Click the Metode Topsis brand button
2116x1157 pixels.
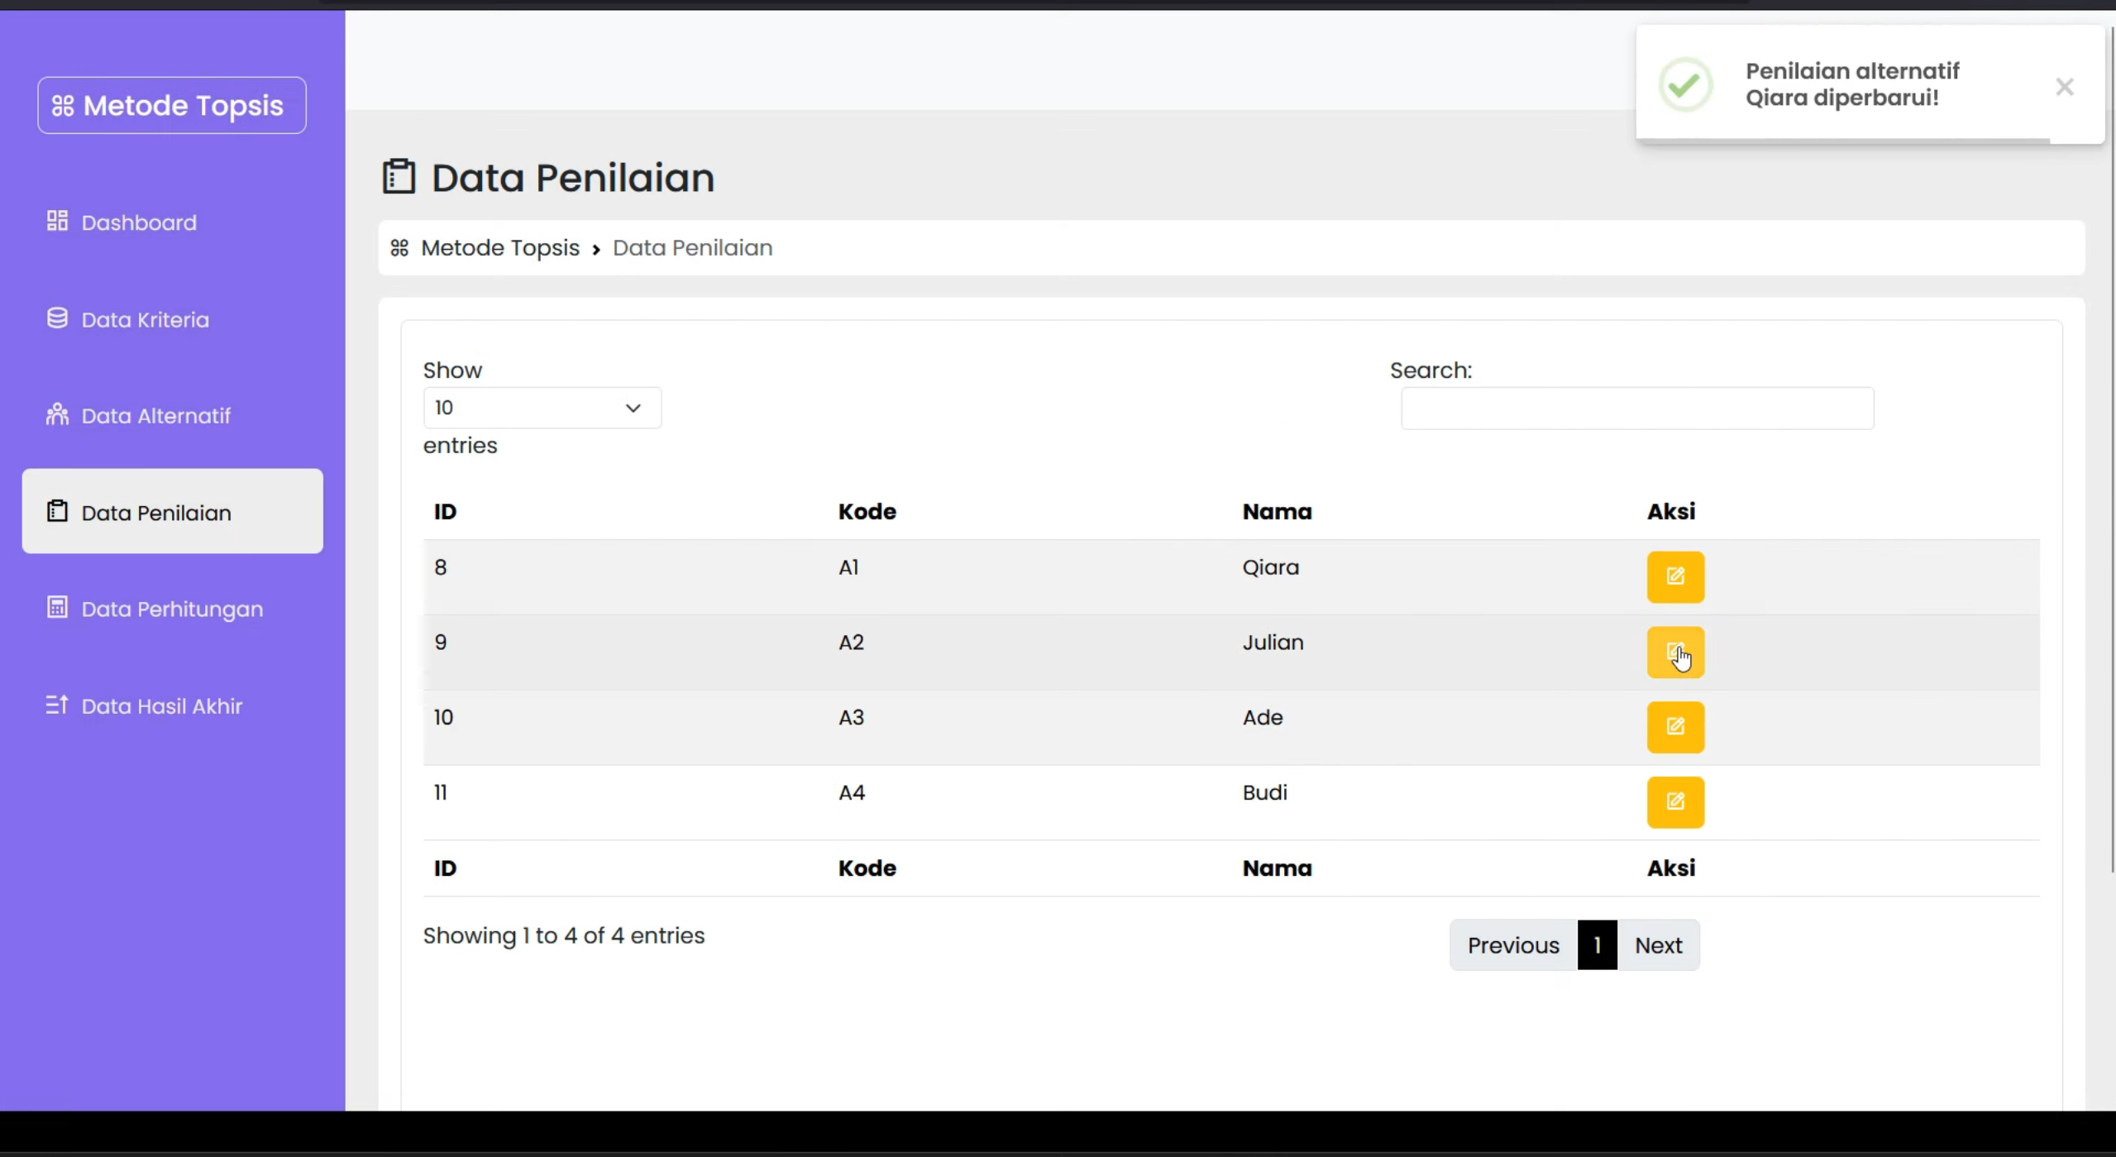[x=172, y=105]
